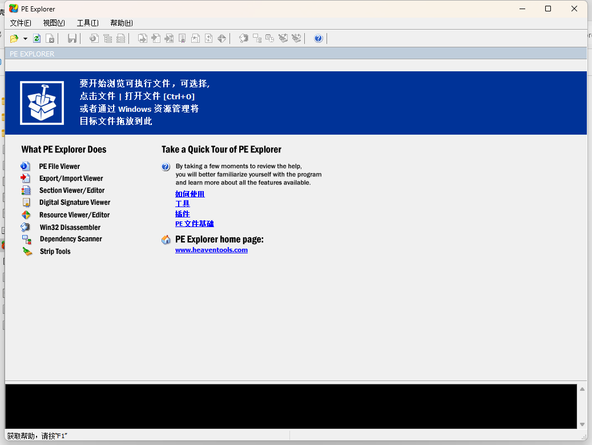Click the 工具 help link
The height and width of the screenshot is (445, 592).
coord(183,204)
